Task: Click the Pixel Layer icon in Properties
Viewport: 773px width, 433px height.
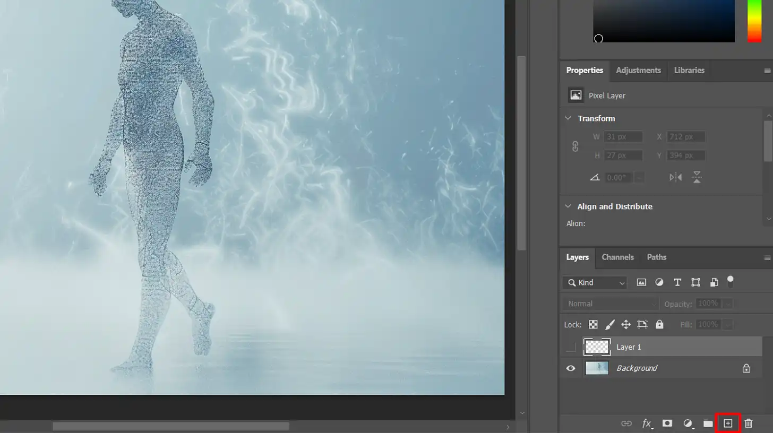Action: tap(576, 96)
